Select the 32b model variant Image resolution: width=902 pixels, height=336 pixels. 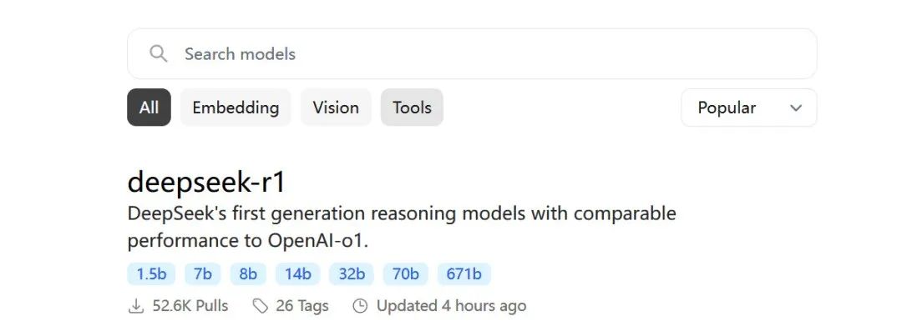(x=352, y=274)
